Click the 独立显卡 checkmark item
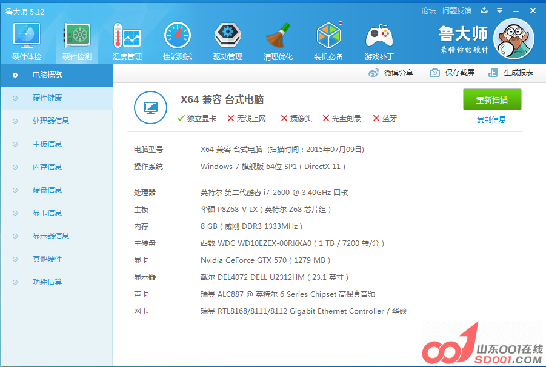This screenshot has width=546, height=367. [x=197, y=119]
